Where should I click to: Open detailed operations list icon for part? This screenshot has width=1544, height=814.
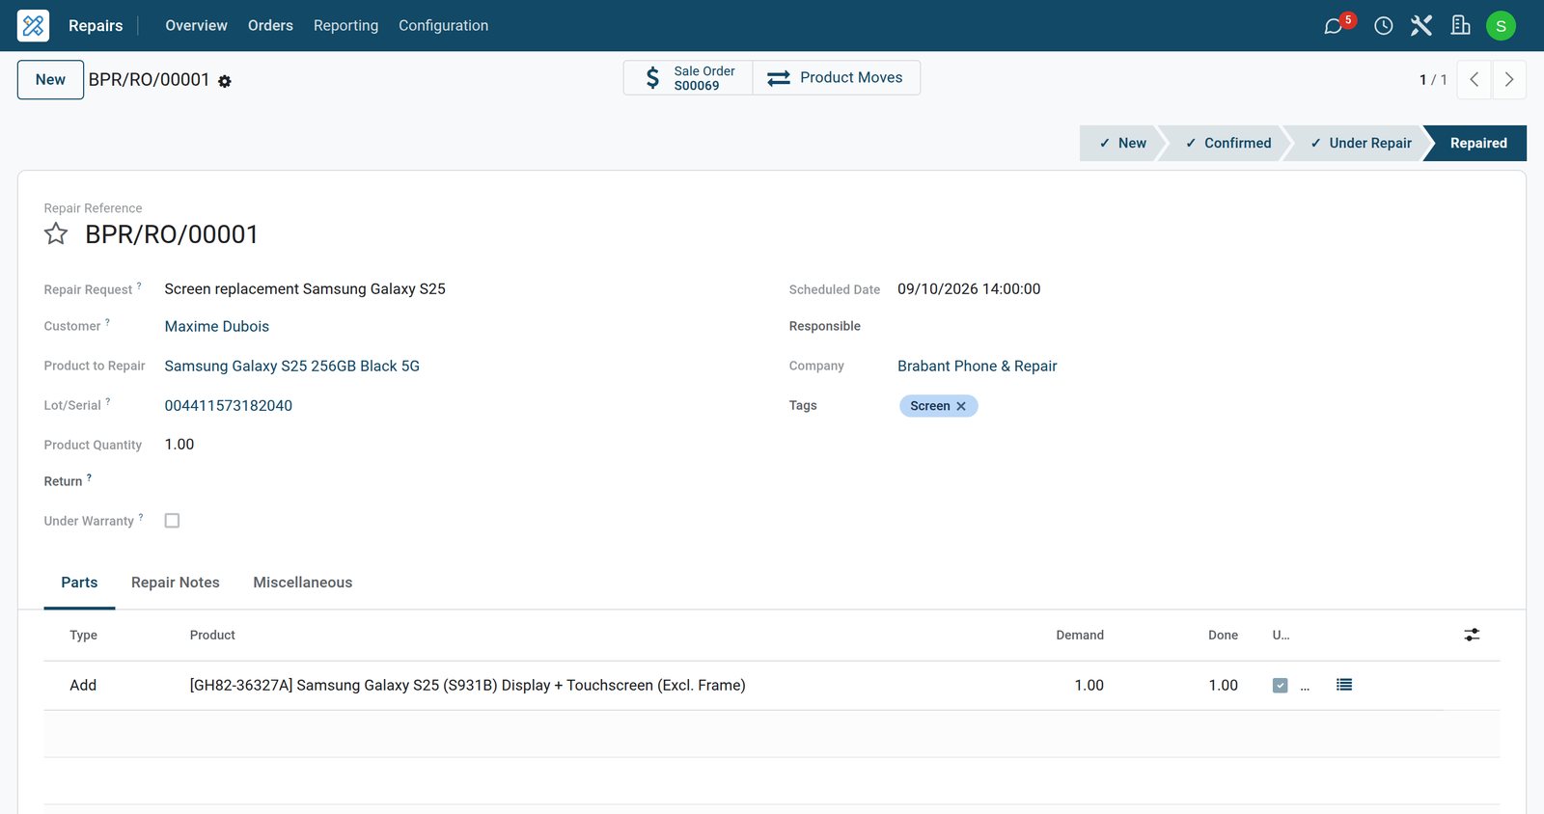(x=1344, y=685)
